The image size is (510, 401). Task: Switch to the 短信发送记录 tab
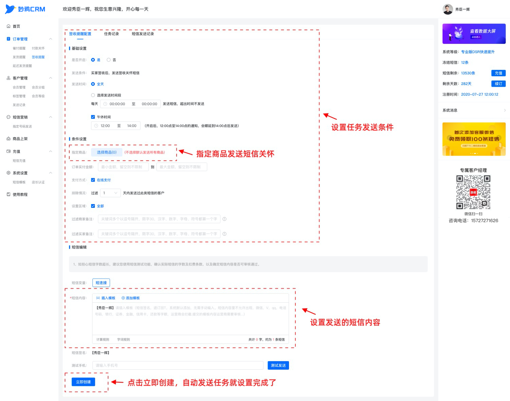(143, 34)
